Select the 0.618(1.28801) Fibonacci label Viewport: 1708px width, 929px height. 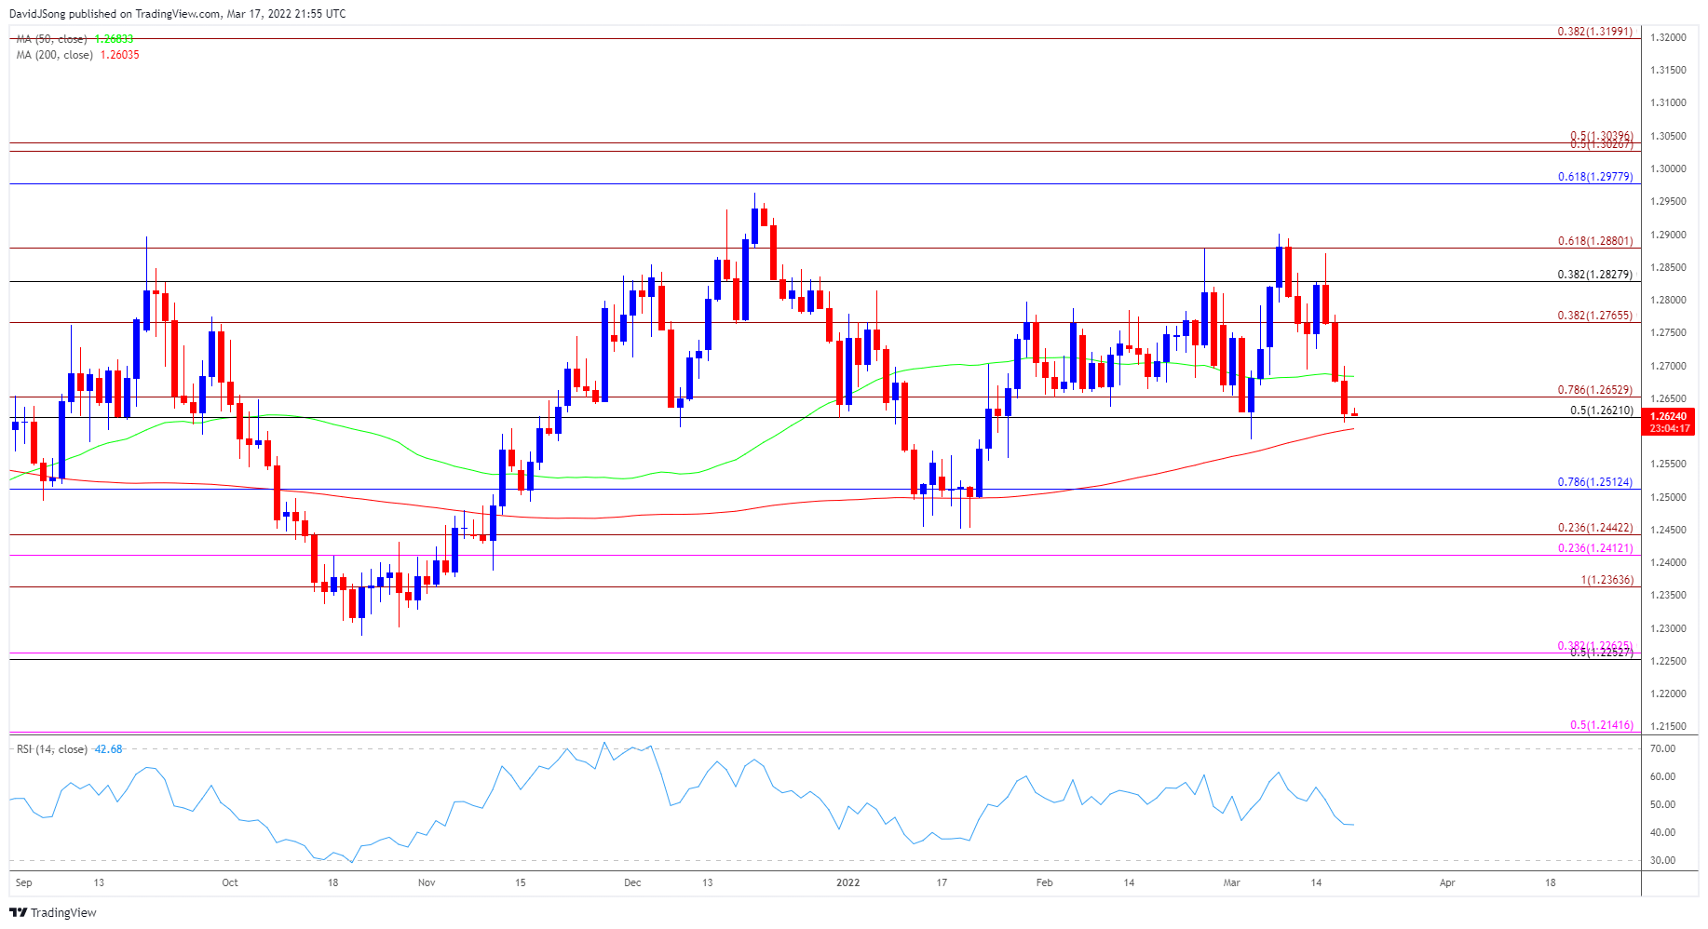(1595, 241)
